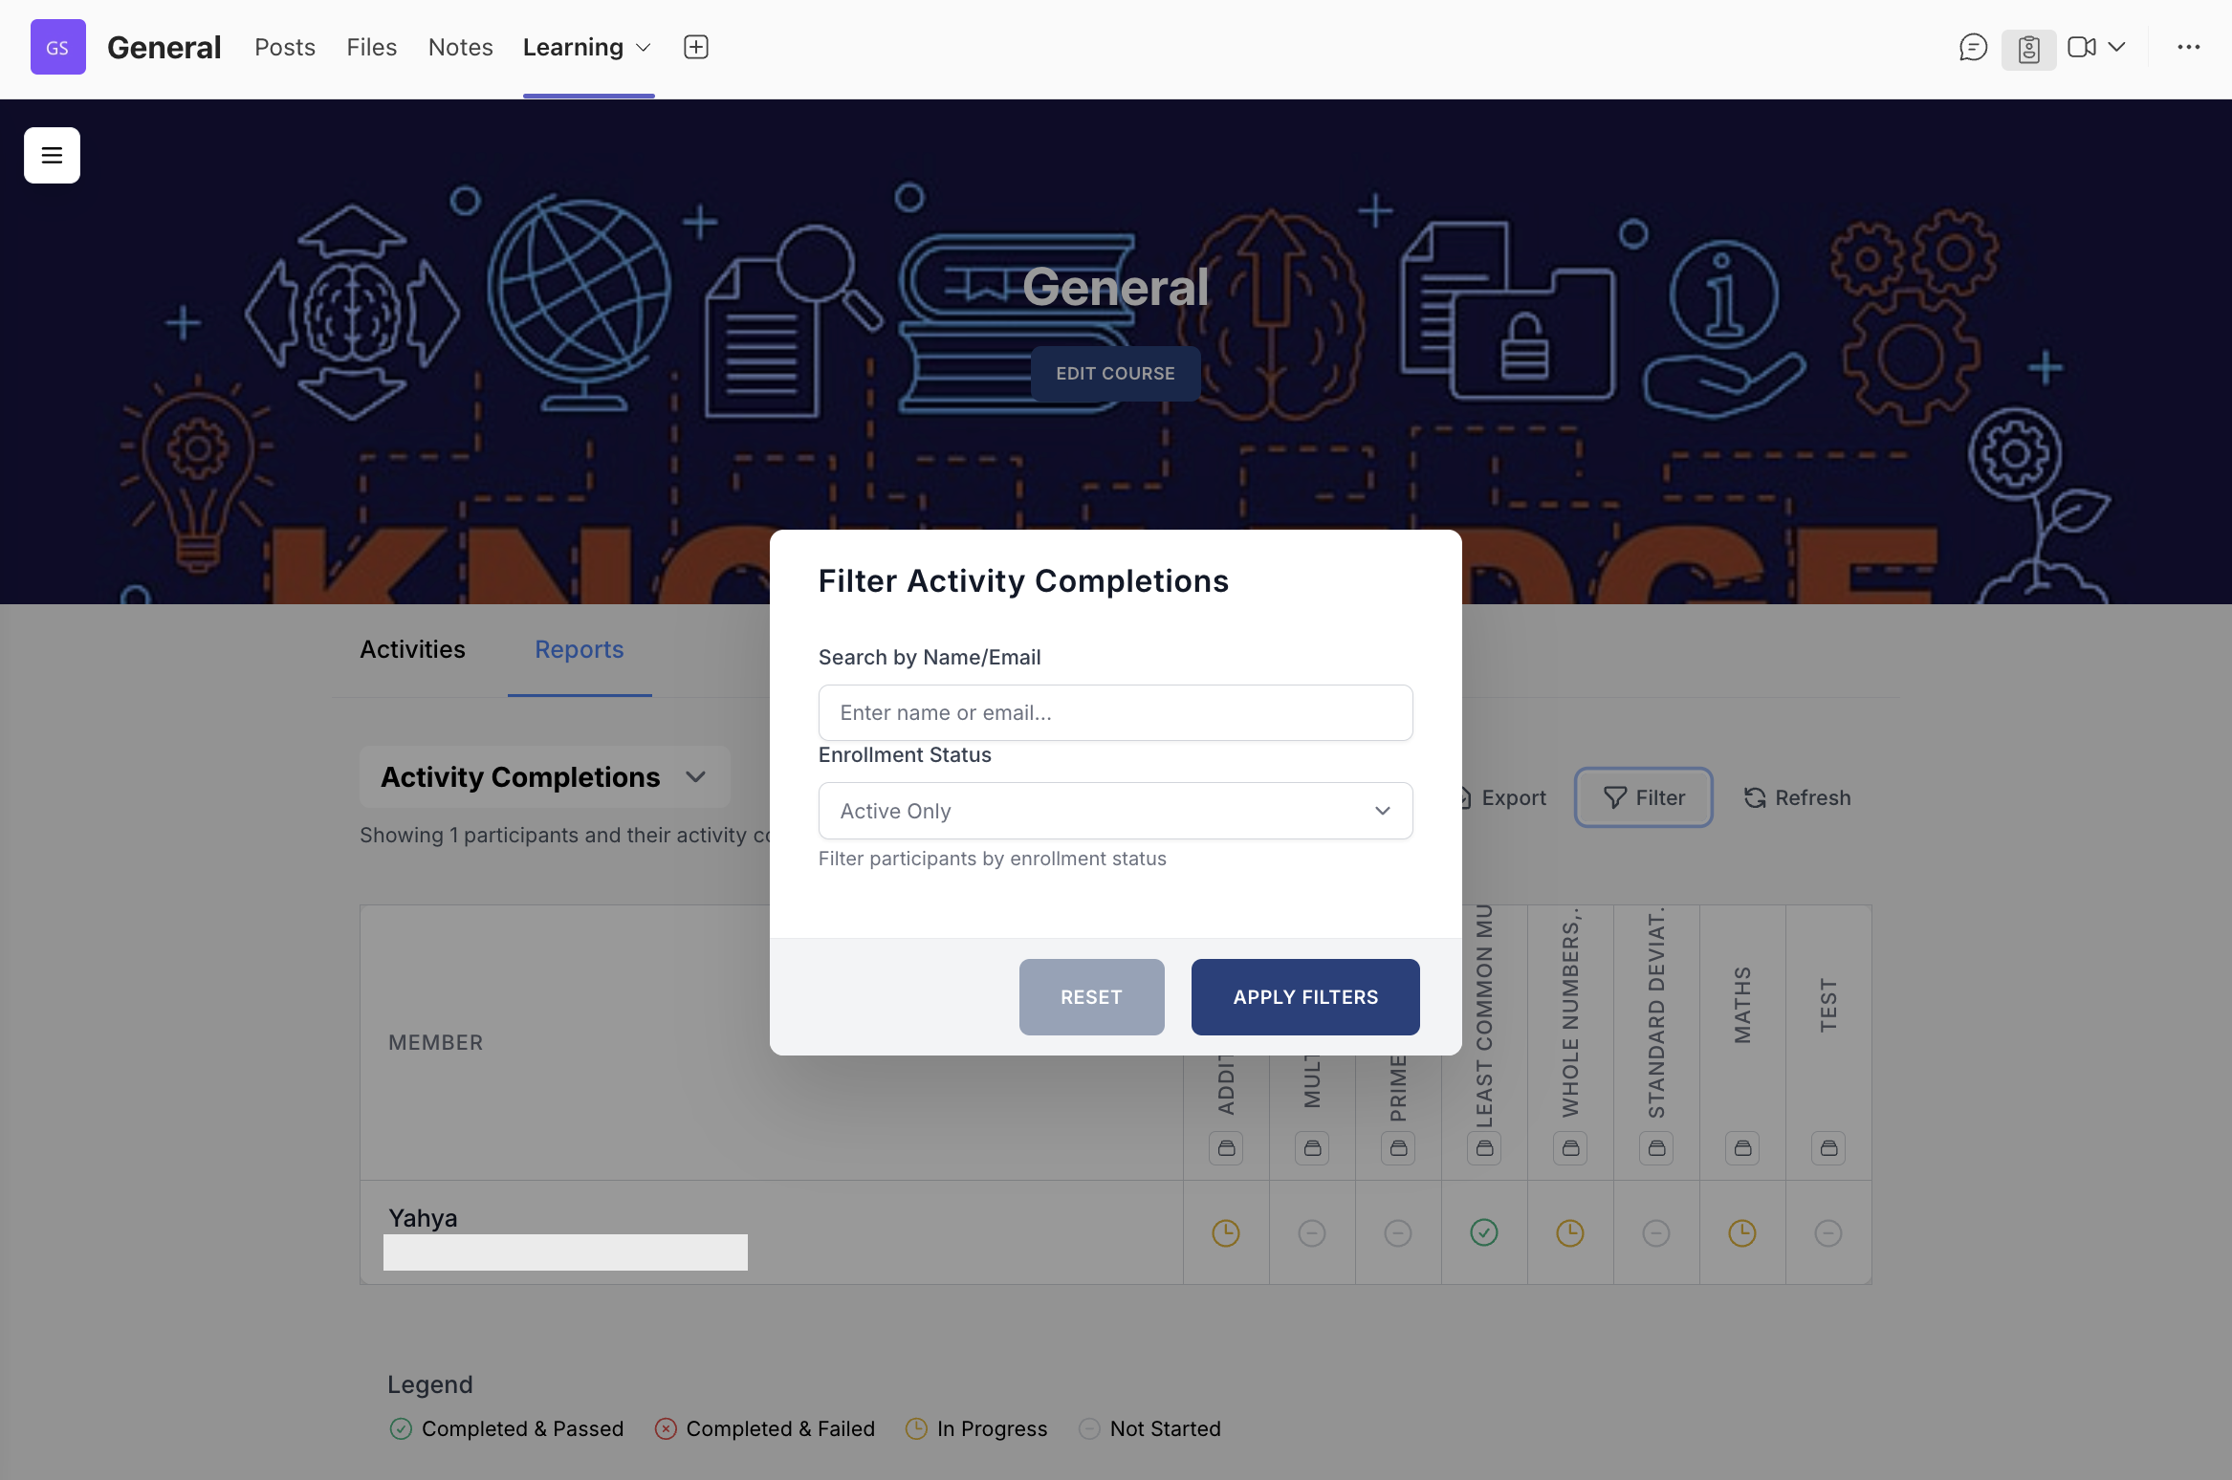Click the name or email search field
2232x1480 pixels.
pyautogui.click(x=1115, y=712)
